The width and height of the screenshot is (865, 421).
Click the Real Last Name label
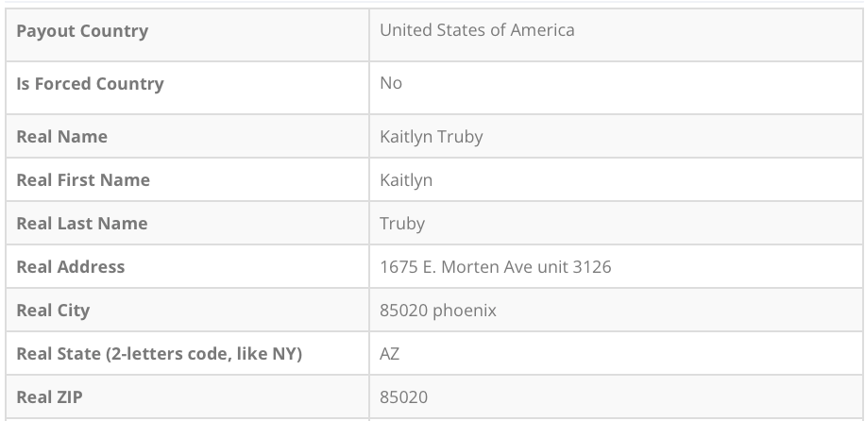pos(82,224)
